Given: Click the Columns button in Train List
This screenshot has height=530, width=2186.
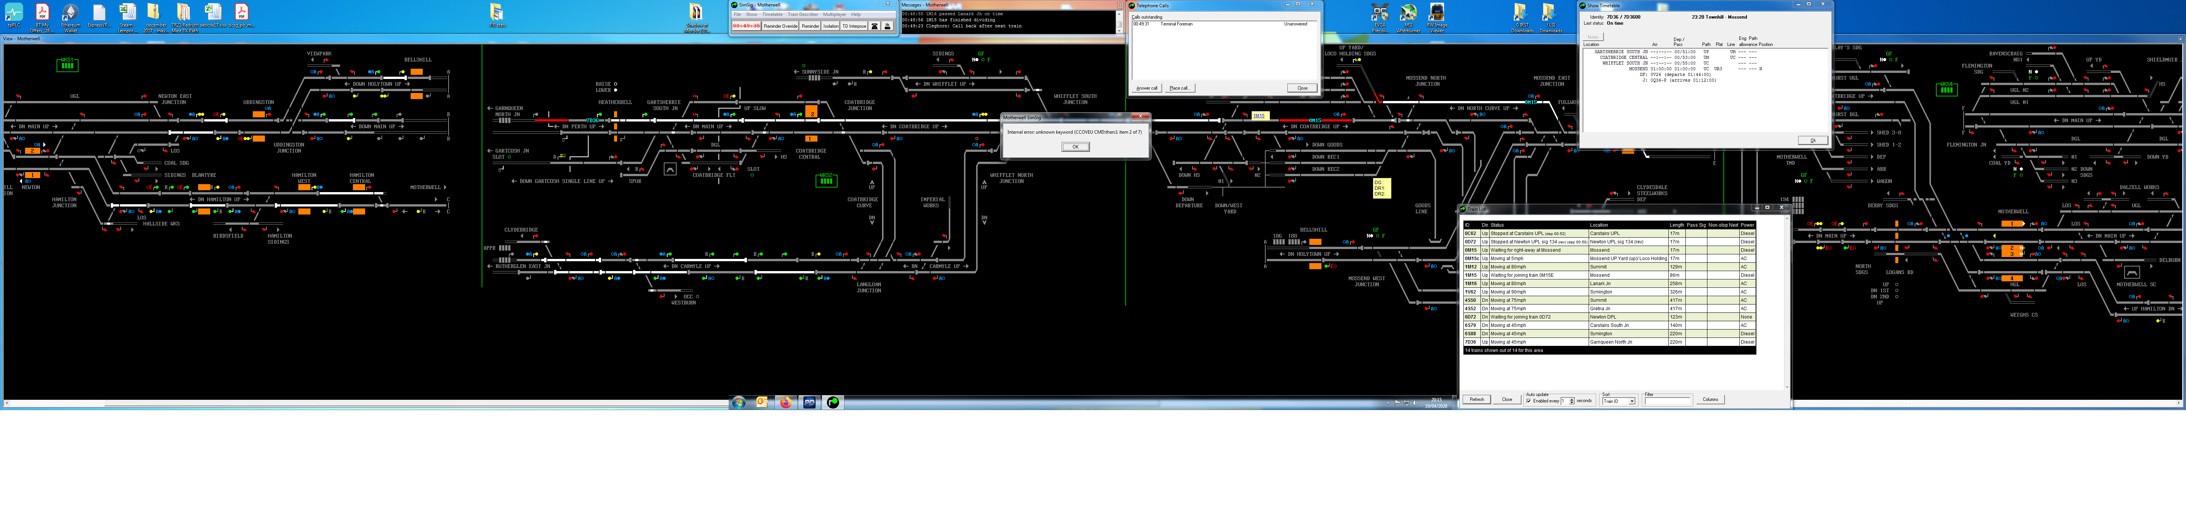Looking at the screenshot, I should click(x=1710, y=399).
